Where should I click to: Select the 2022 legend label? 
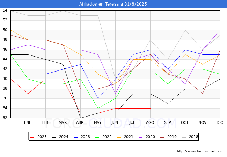(x=107, y=137)
